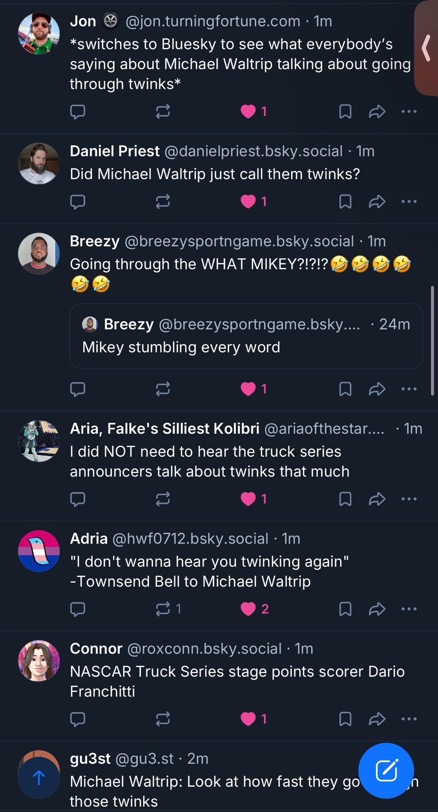Tap the scroll-to-top arrow button
The image size is (438, 812).
39,777
